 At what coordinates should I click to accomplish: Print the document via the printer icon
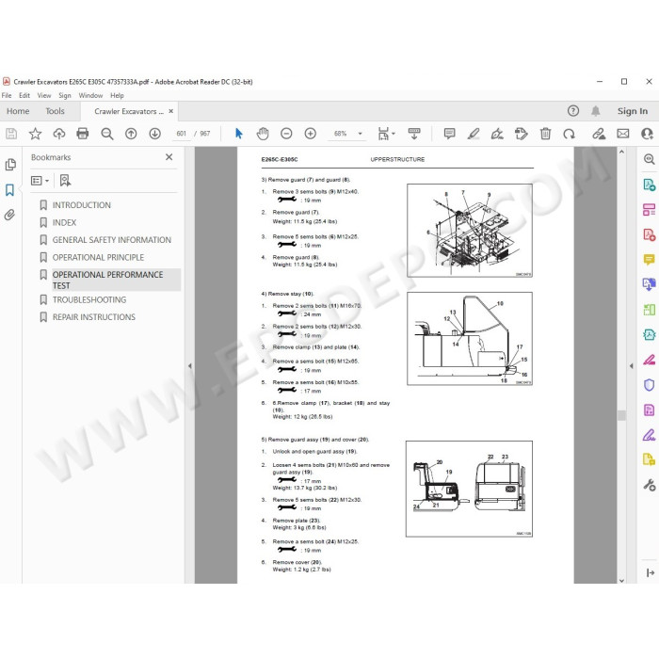[x=83, y=134]
